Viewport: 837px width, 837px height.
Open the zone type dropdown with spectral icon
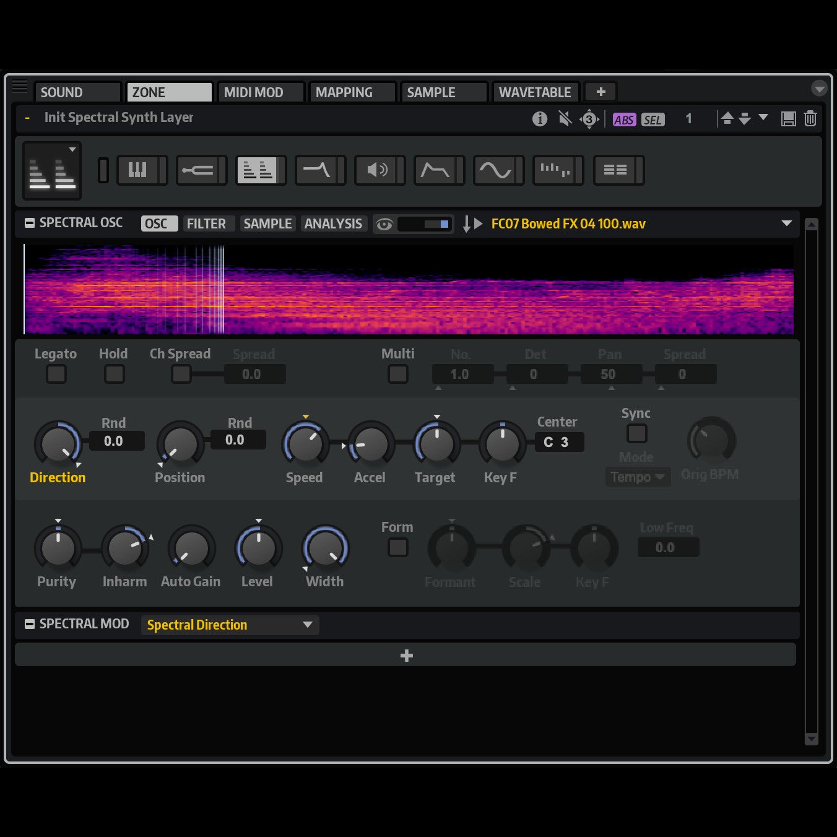tap(52, 171)
